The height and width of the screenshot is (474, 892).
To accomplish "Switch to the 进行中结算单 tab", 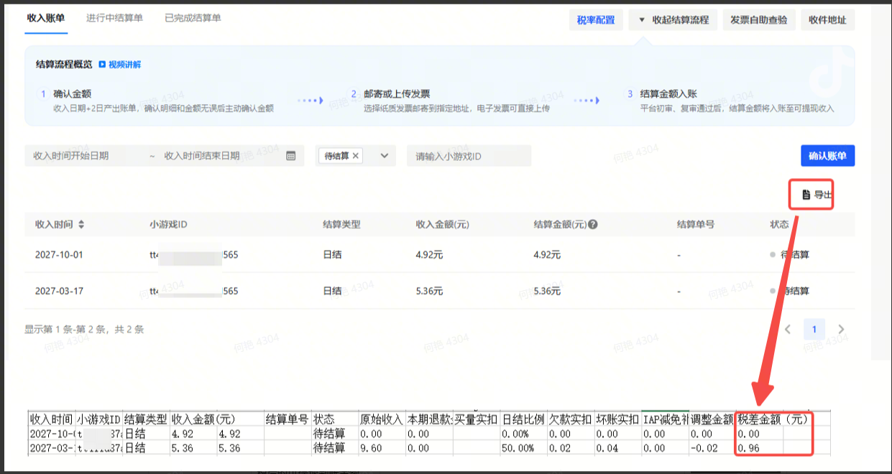I will click(x=114, y=18).
